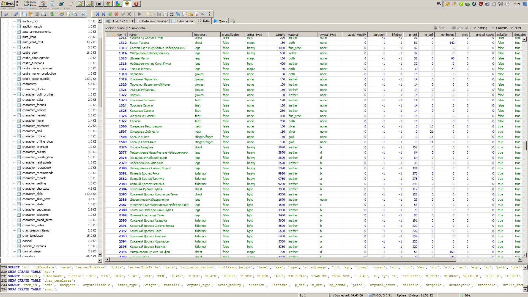Screen dimensions: 528x297
Task: Select the characters table in tree
Action: (29, 84)
